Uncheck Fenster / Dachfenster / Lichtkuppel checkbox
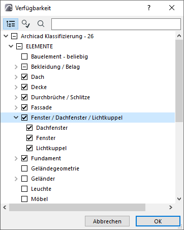The height and width of the screenshot is (230, 184). (24, 118)
